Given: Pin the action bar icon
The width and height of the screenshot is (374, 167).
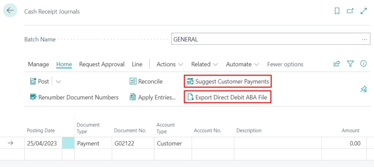Looking at the screenshot, I should pyautogui.click(x=363, y=89).
